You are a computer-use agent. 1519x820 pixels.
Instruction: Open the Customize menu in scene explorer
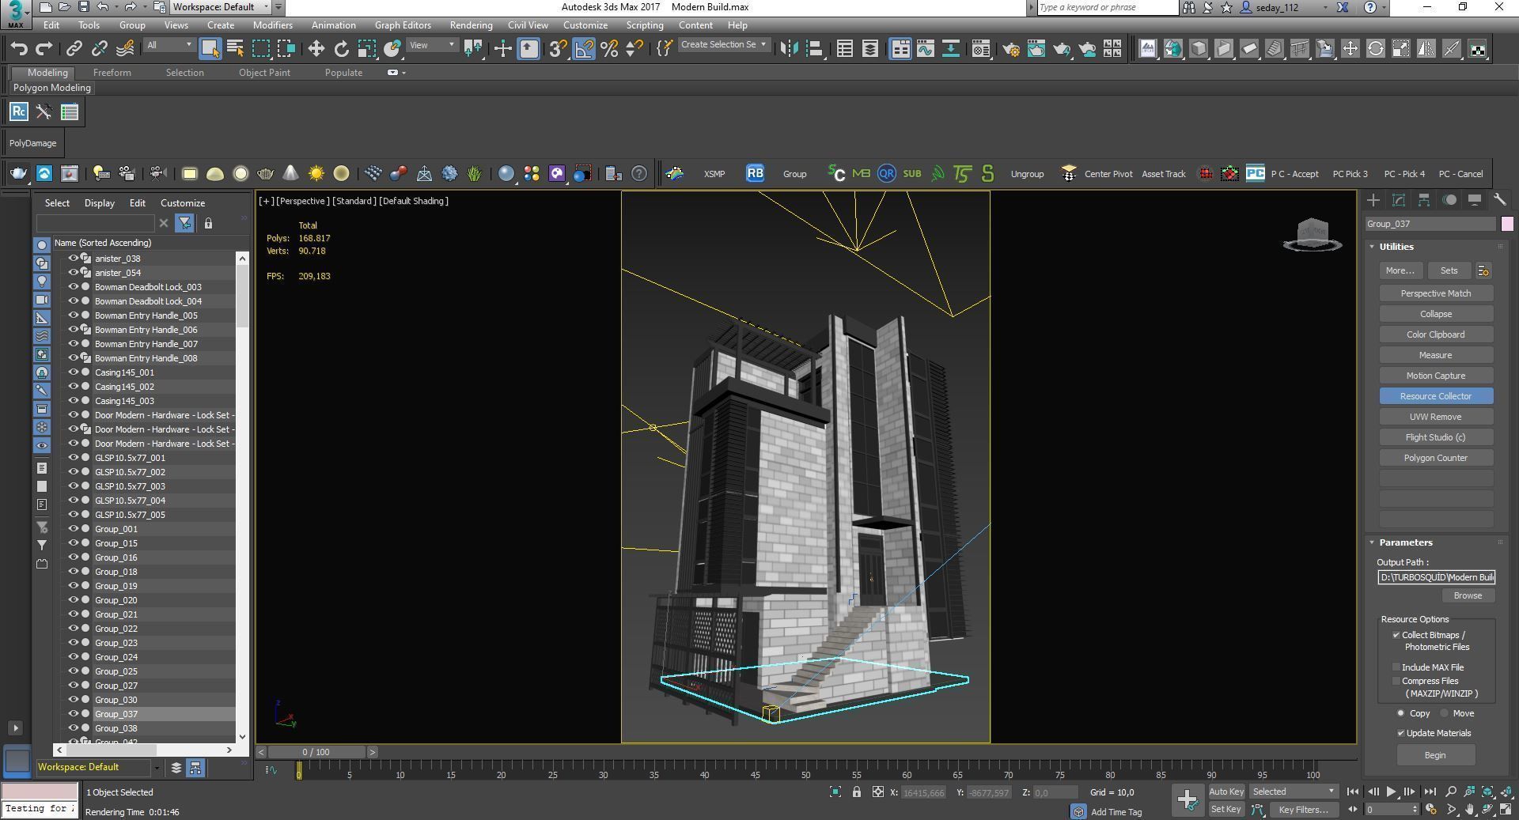tap(183, 203)
